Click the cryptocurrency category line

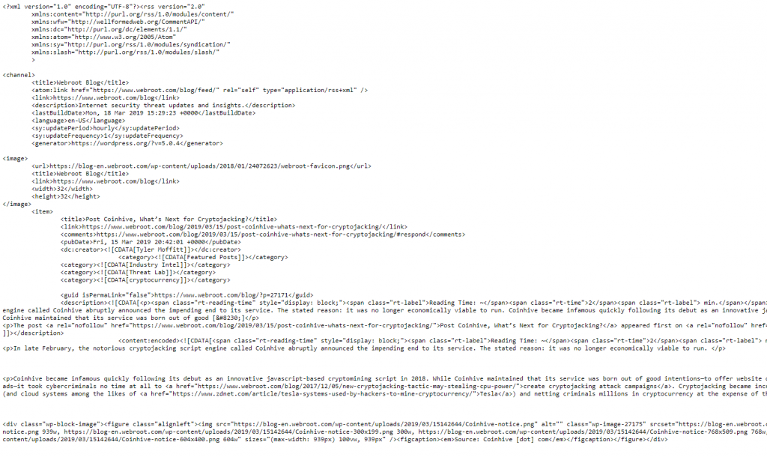(x=145, y=280)
